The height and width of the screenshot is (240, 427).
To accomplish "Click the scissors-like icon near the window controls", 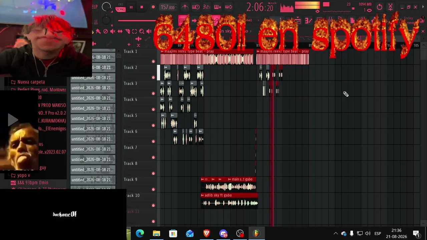I will [391, 7].
